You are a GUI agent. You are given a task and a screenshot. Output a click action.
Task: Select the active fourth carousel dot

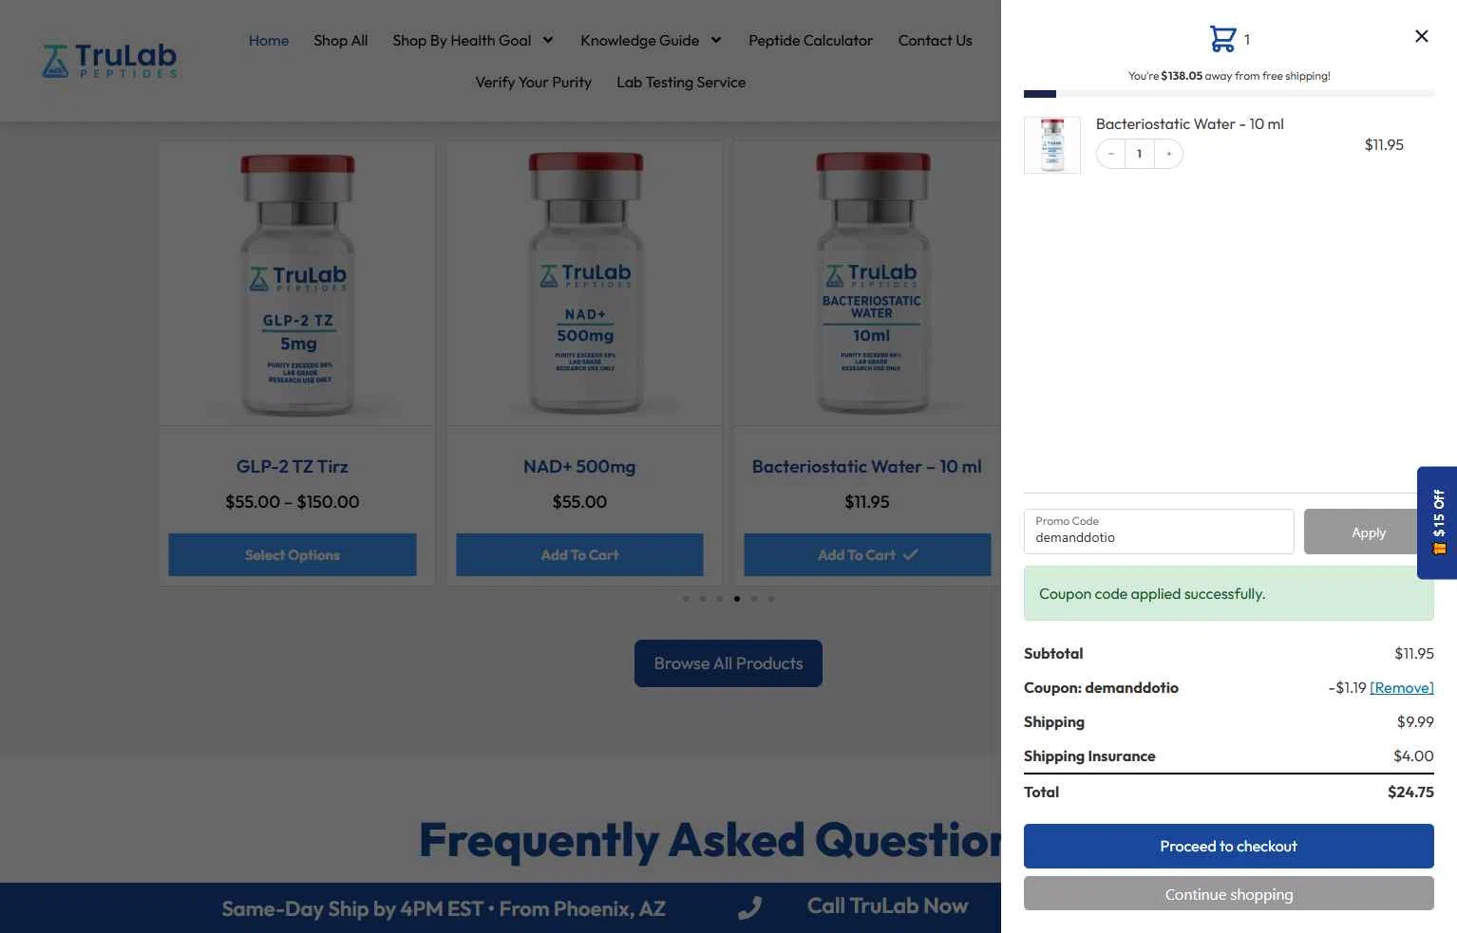(x=737, y=599)
